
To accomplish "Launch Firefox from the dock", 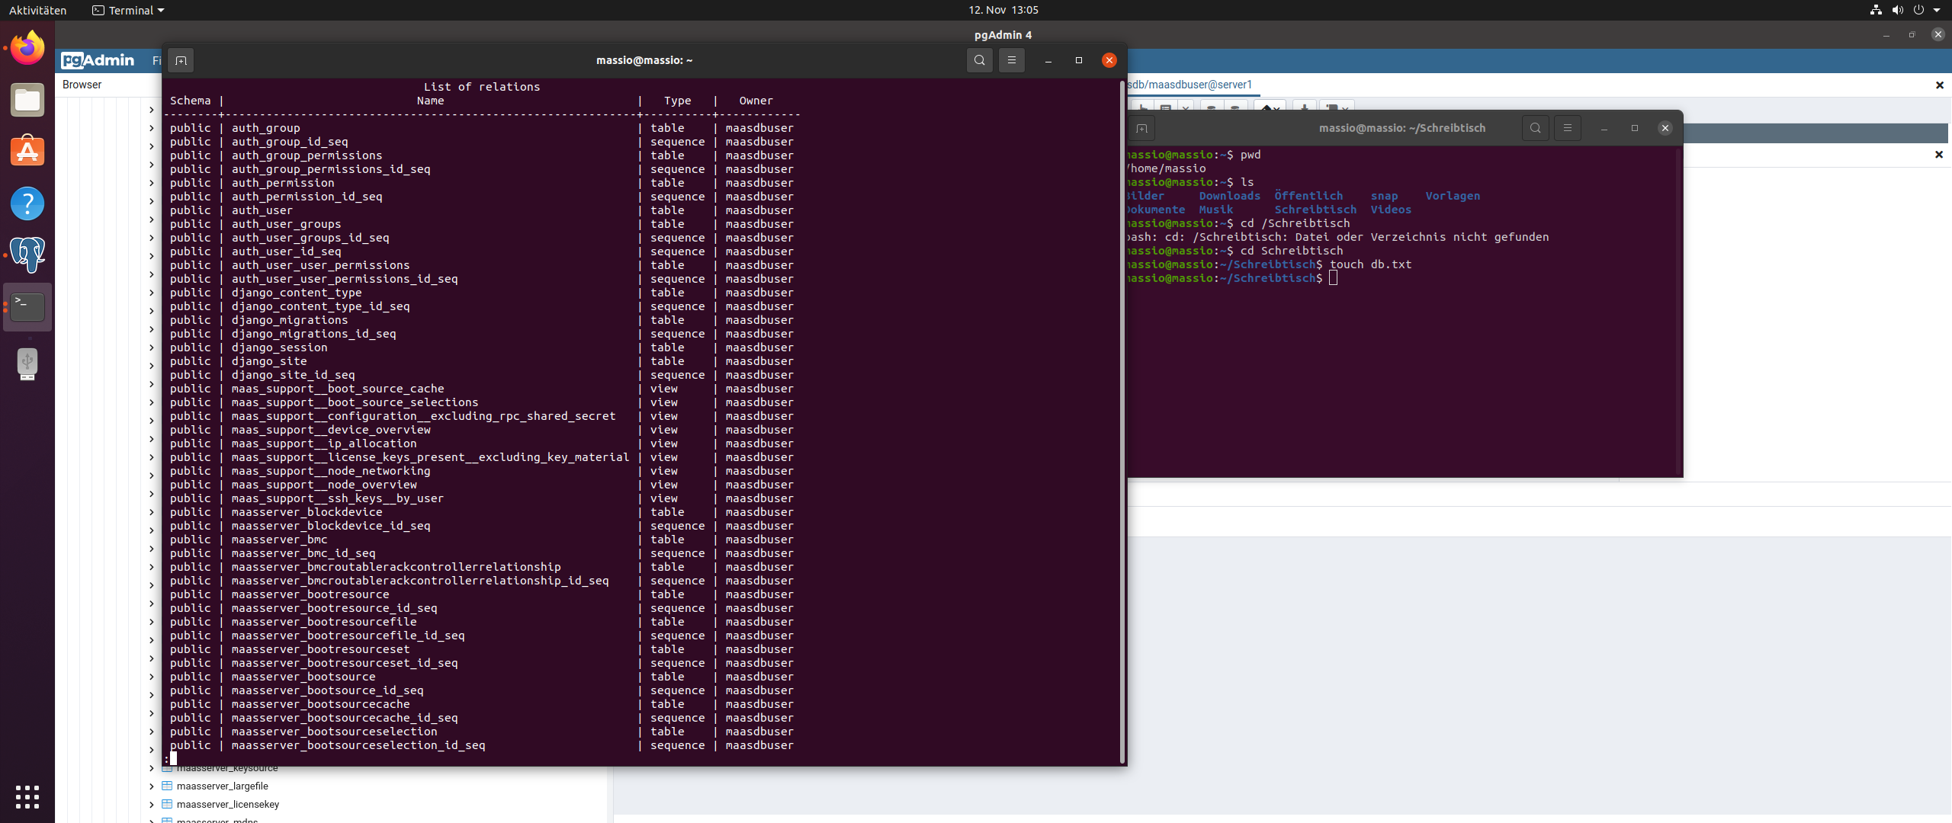I will 27,49.
